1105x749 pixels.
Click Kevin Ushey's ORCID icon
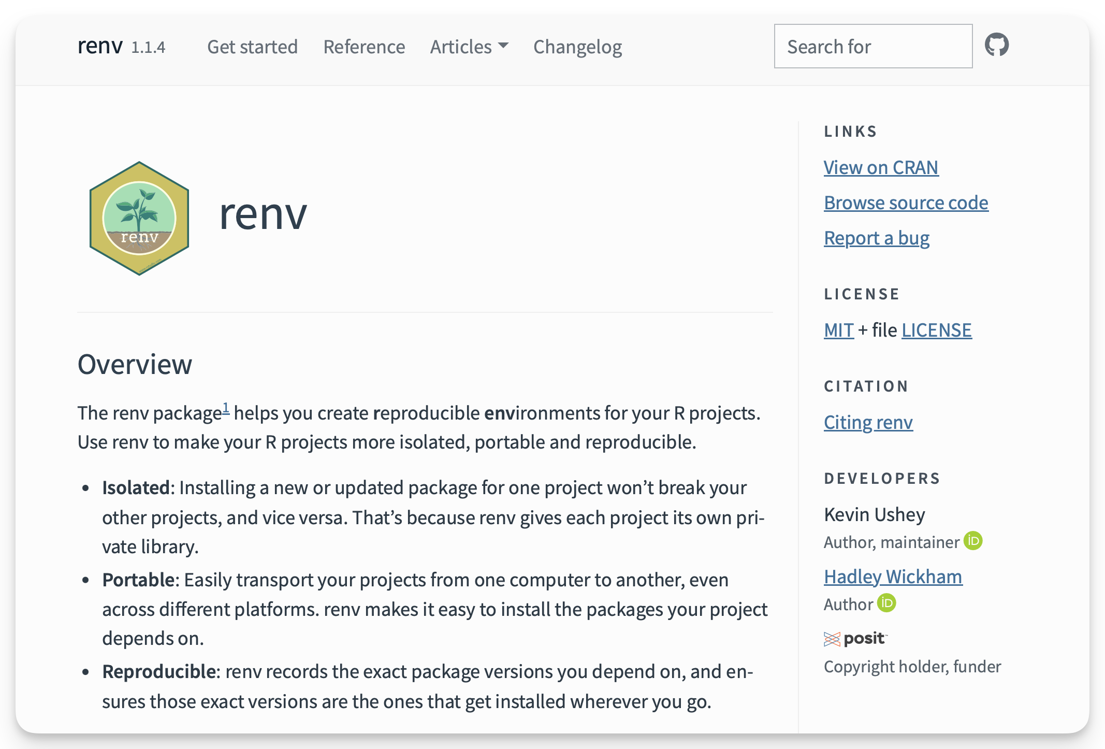click(973, 541)
